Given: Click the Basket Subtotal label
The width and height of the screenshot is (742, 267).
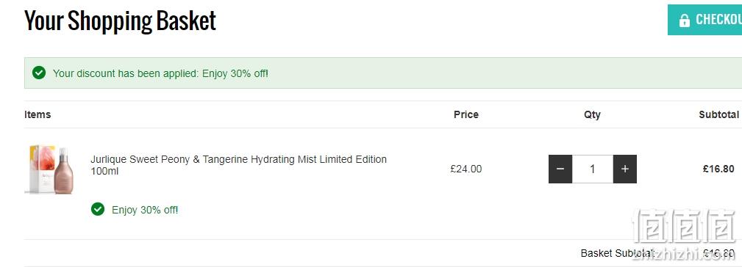Looking at the screenshot, I should (x=617, y=253).
